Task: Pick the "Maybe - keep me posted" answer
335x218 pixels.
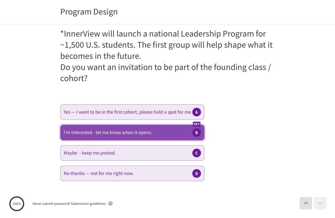Action: 90,153
